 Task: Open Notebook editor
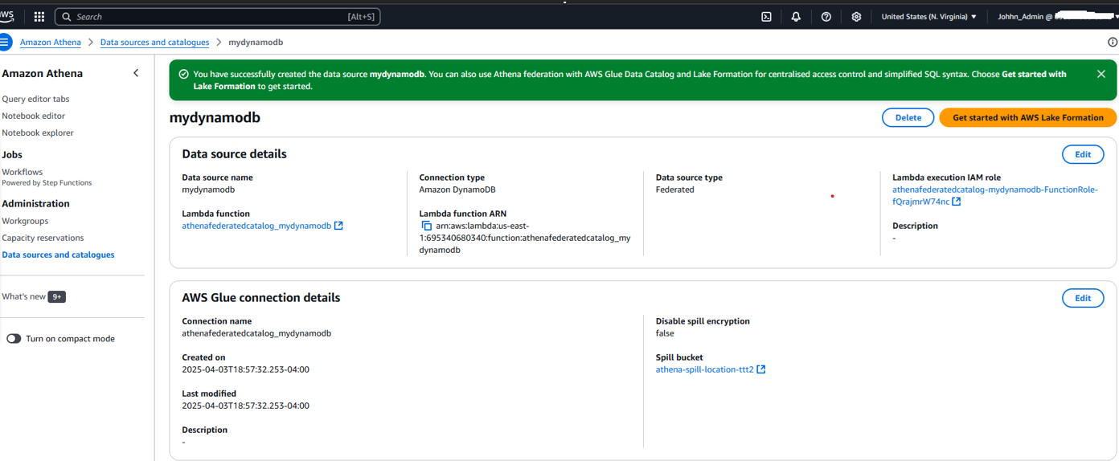pos(33,116)
